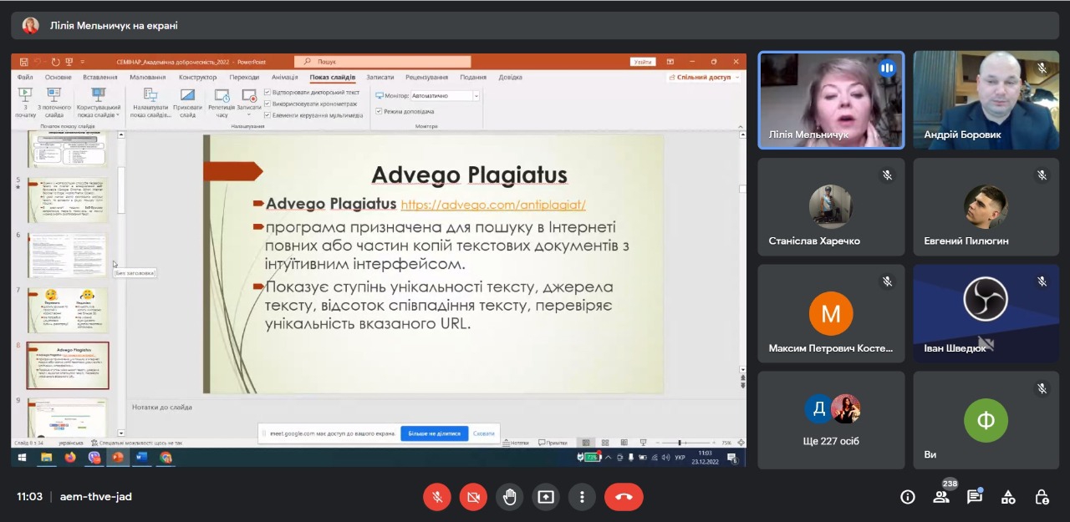
Task: Hide the current slide via ribbon
Action: pyautogui.click(x=187, y=102)
